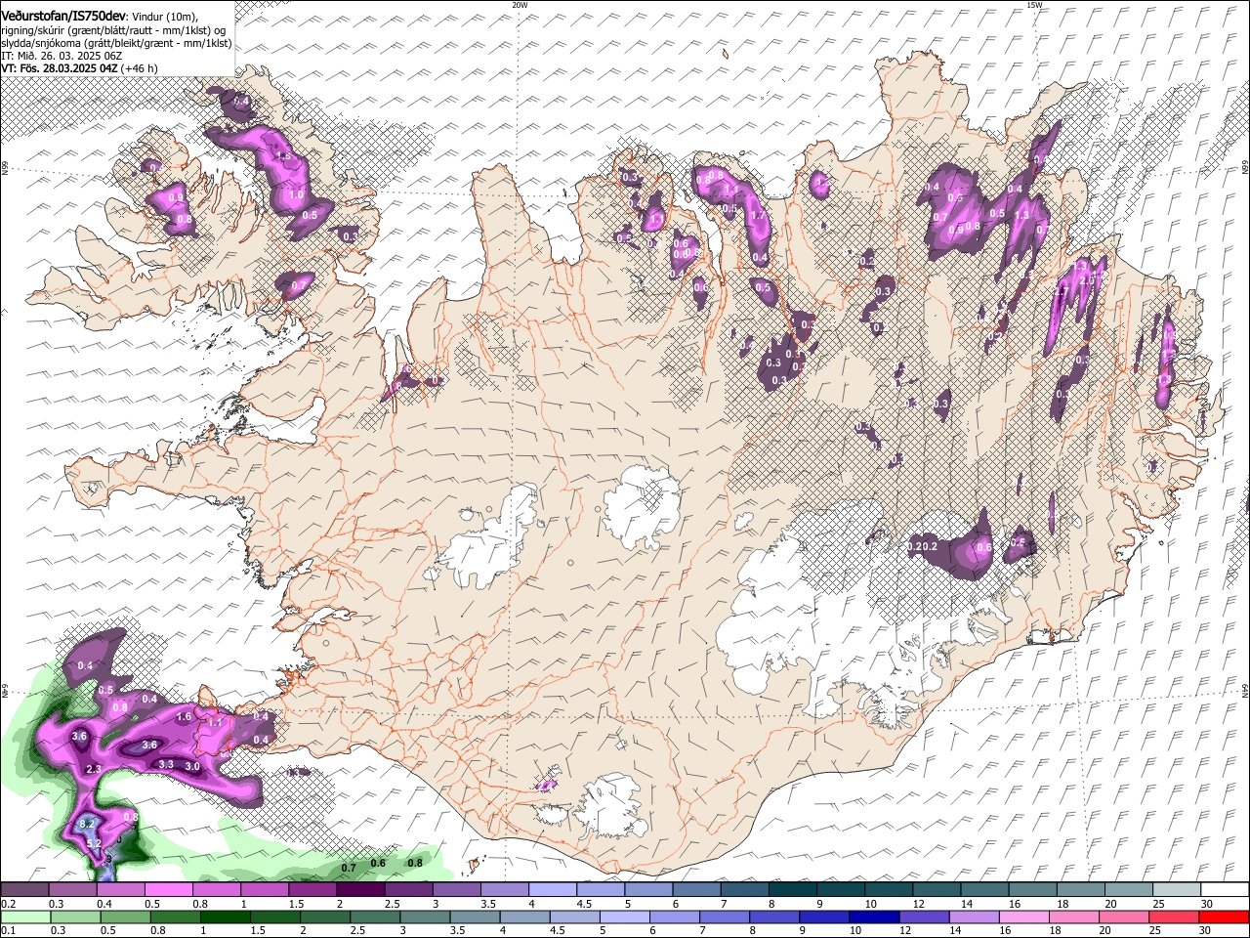Click the bright red swatch ending the lower legend
Screen dimensions: 1250x938
tap(1225, 917)
